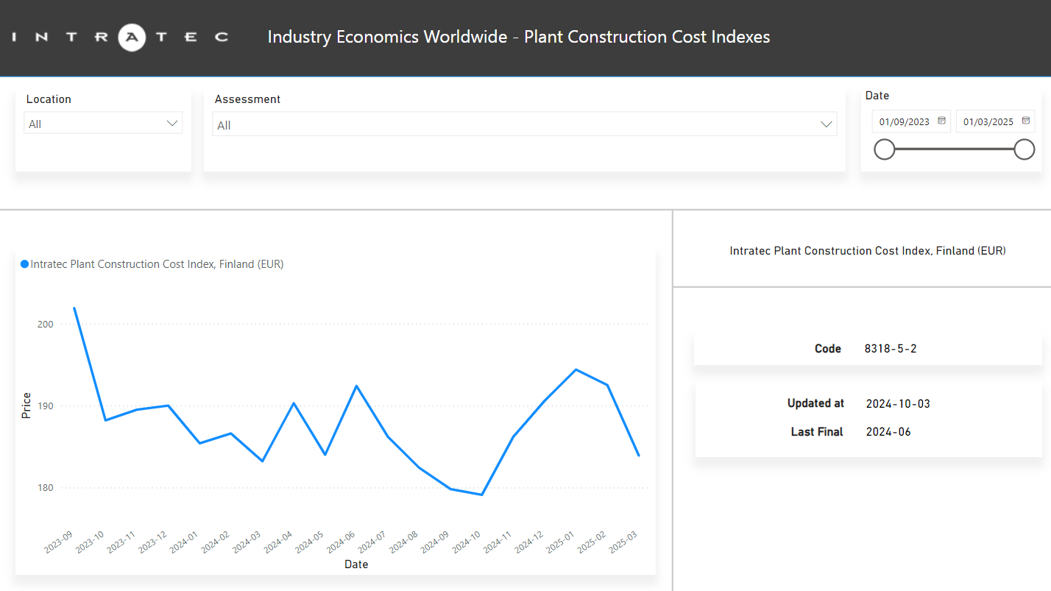The height and width of the screenshot is (591, 1051).
Task: Expand the Assessment dropdown arrow
Action: (827, 125)
